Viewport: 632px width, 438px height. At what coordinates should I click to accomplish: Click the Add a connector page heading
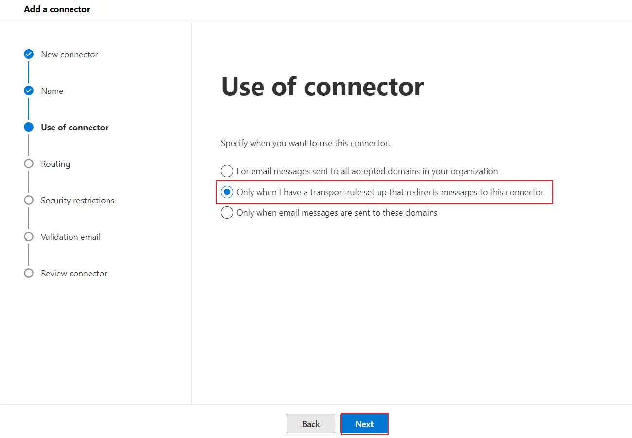pyautogui.click(x=57, y=9)
